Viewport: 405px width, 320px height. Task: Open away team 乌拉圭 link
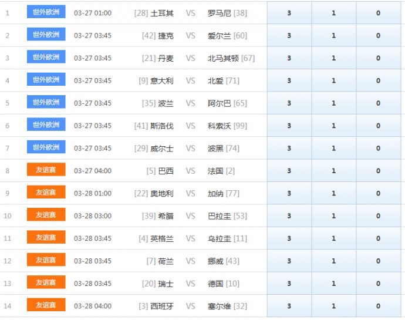pos(220,238)
